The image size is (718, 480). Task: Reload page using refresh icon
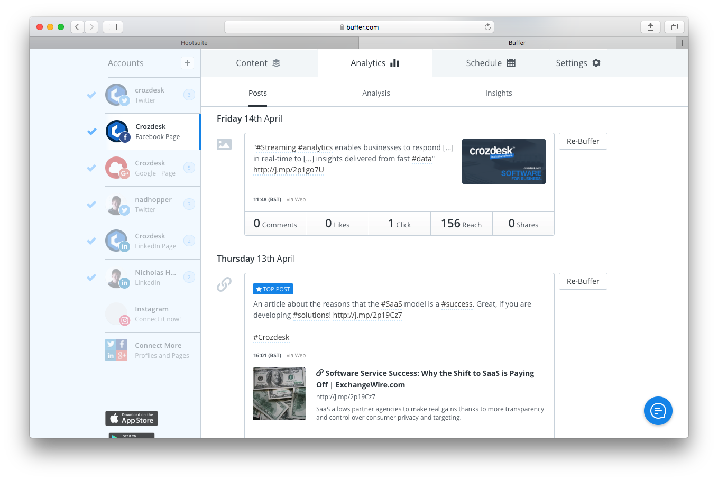point(487,27)
